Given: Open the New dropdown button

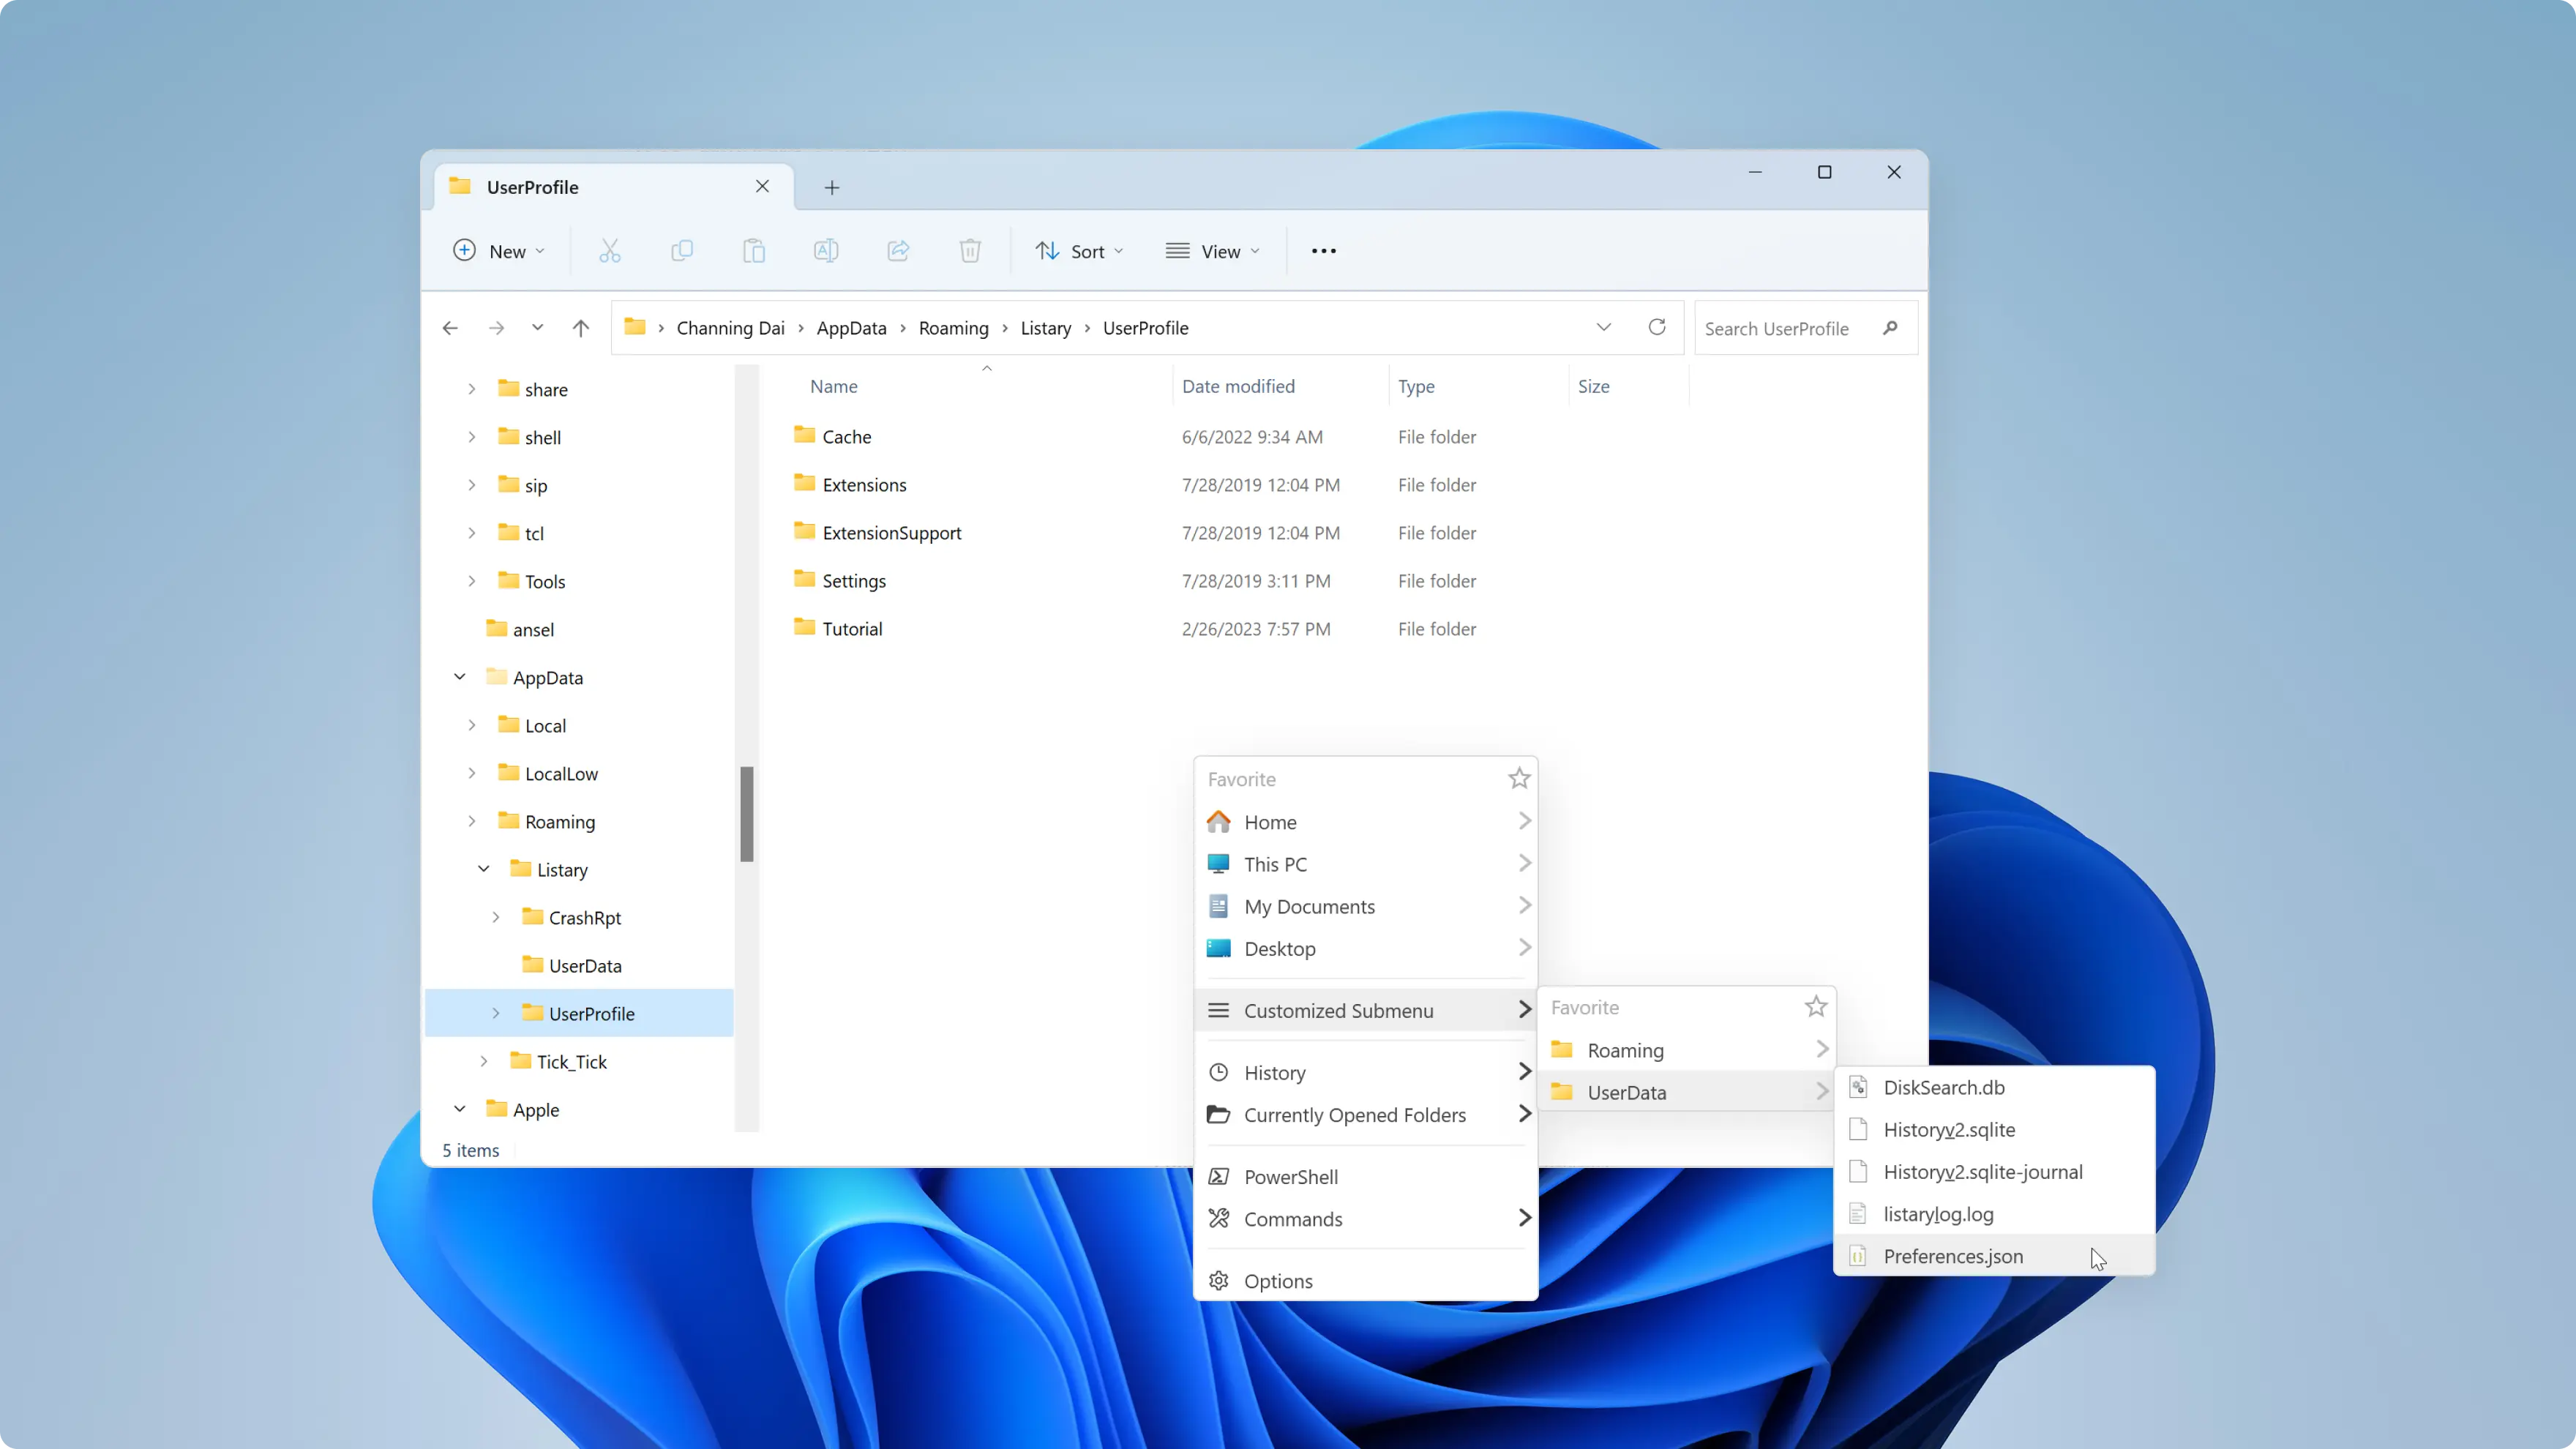Looking at the screenshot, I should pos(499,251).
